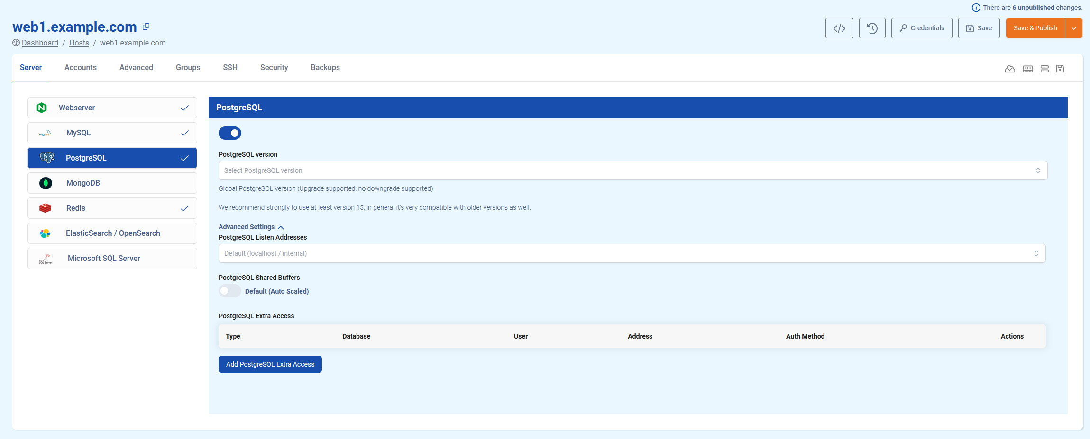Switch to the Security tab
This screenshot has height=439, width=1090.
pos(274,67)
